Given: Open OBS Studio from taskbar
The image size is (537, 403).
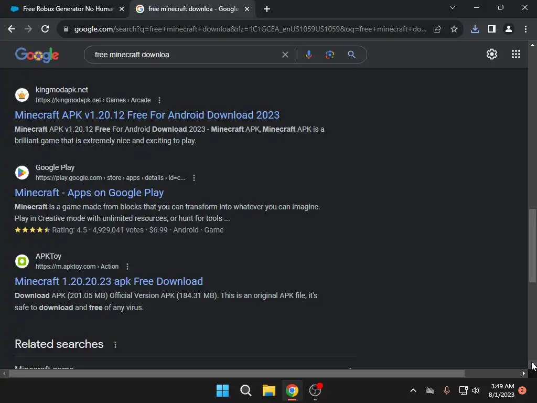Looking at the screenshot, I should click(315, 390).
